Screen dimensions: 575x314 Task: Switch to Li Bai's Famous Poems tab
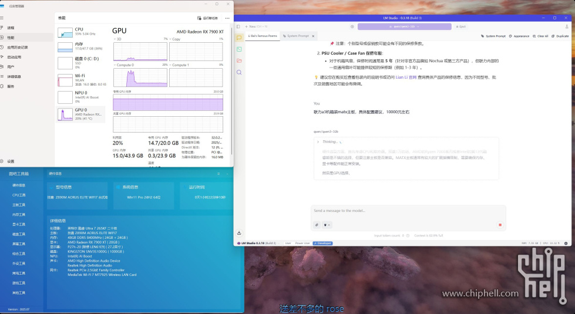point(262,36)
